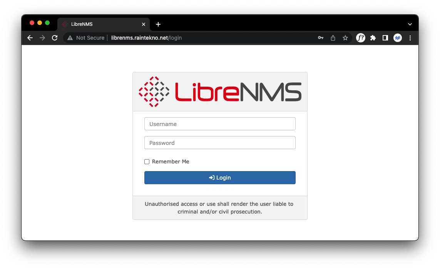The width and height of the screenshot is (440, 269).
Task: Open the Chrome profile avatar
Action: 397,38
